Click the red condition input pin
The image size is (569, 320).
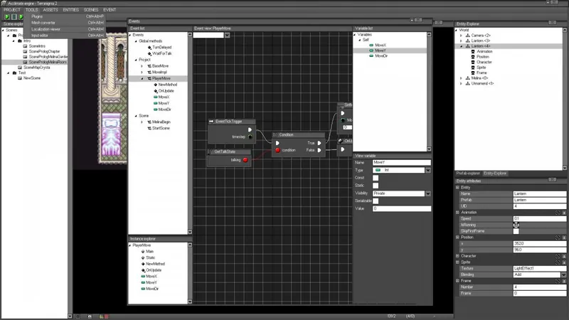click(x=277, y=150)
